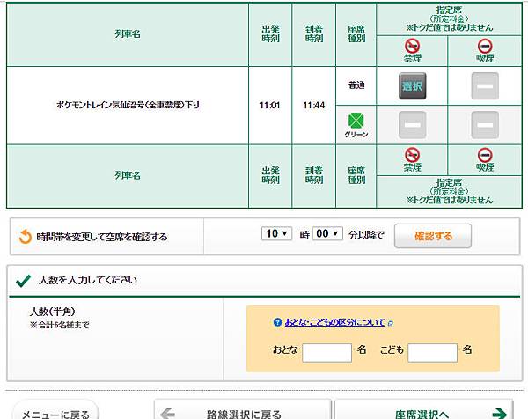Click the 確認する button
The width and height of the screenshot is (528, 419).
click(433, 236)
